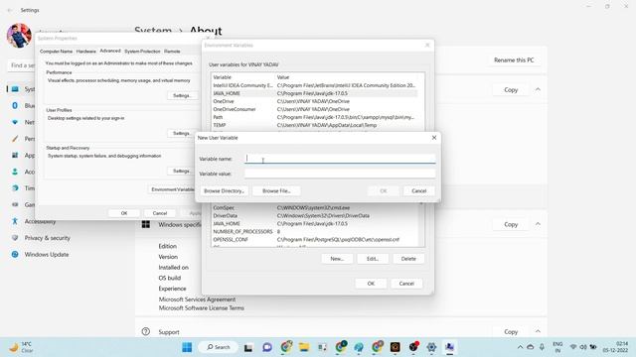The height and width of the screenshot is (357, 636).
Task: Select the IntelliJ IDEA Community user variable row
Action: pos(314,85)
